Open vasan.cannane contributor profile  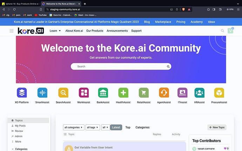[206, 149]
